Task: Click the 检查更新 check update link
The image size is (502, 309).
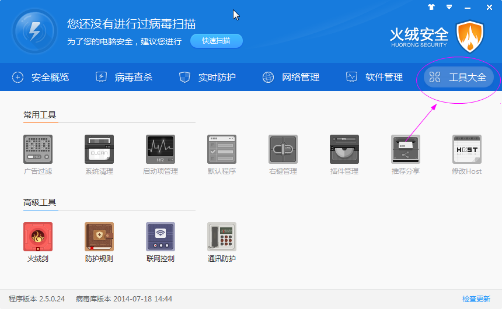Action: [x=476, y=299]
